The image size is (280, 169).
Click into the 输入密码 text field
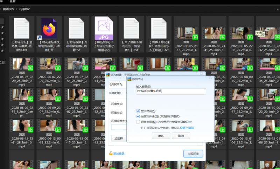click(171, 91)
